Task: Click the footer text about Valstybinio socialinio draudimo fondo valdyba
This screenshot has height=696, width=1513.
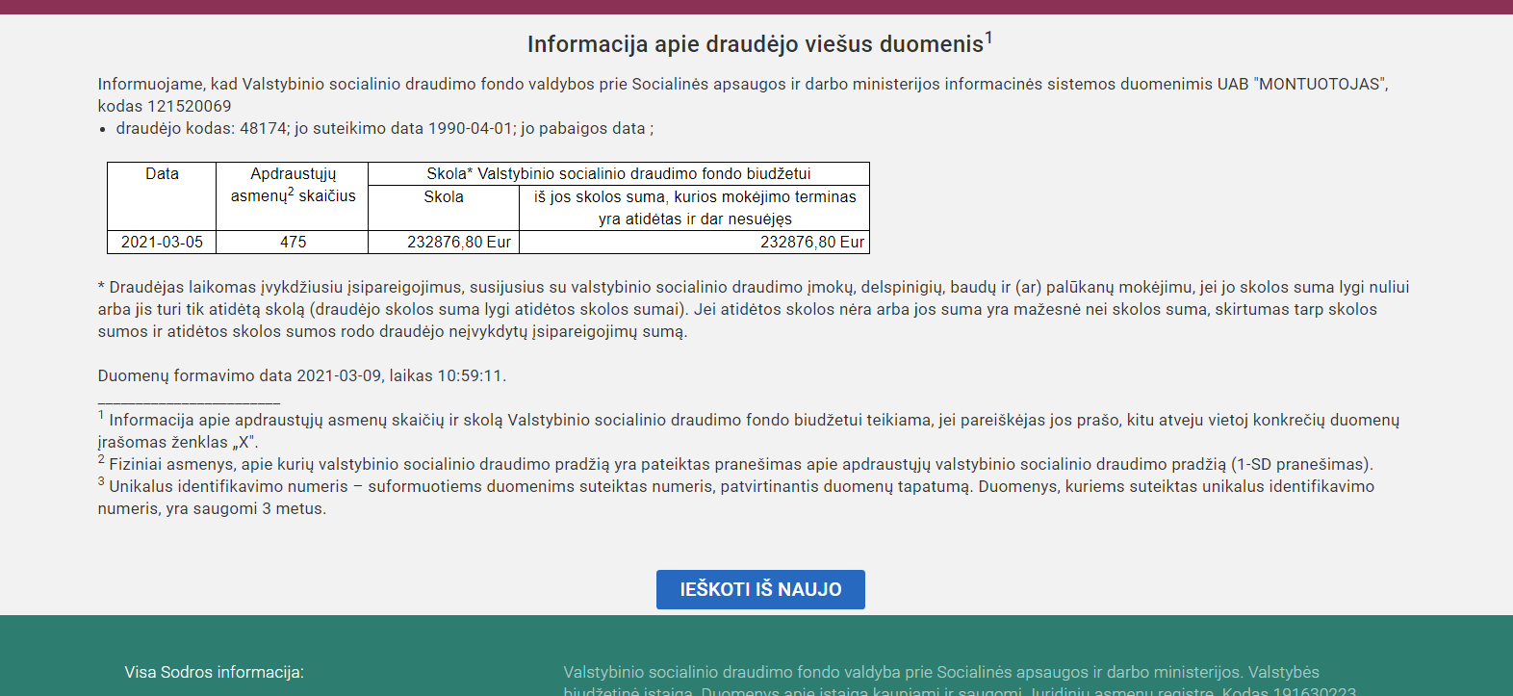Action: click(940, 672)
